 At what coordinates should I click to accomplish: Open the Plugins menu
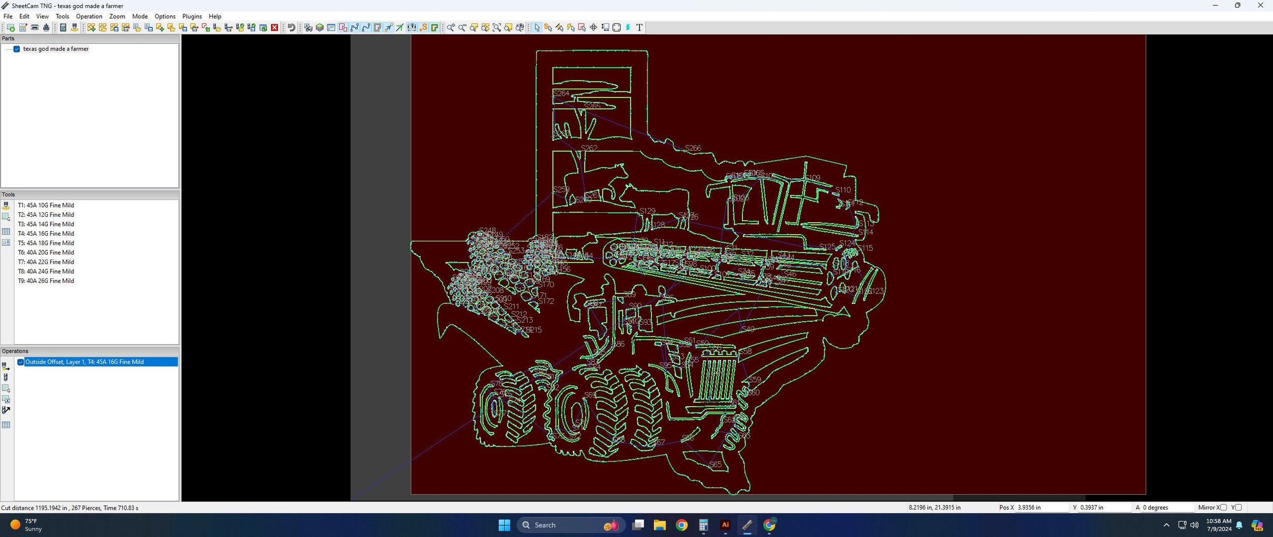[192, 16]
